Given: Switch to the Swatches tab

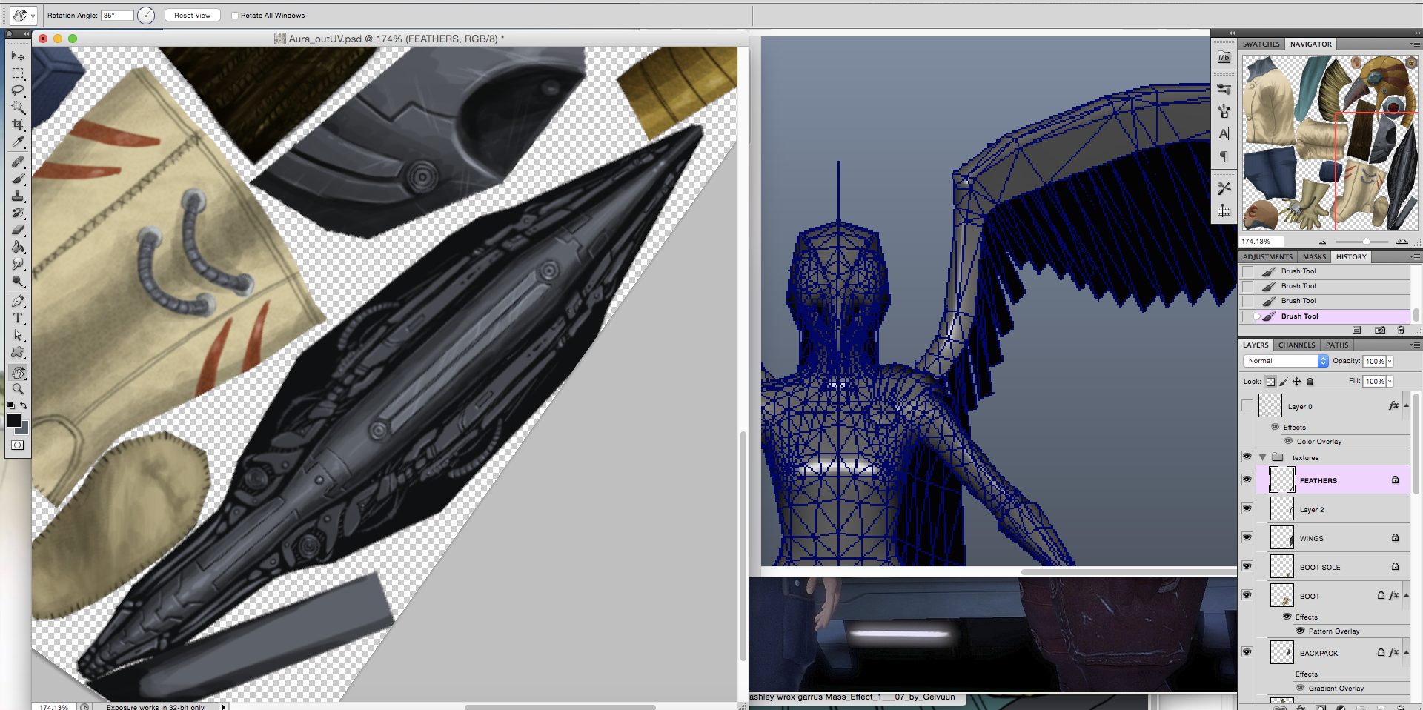Looking at the screenshot, I should pos(1261,44).
